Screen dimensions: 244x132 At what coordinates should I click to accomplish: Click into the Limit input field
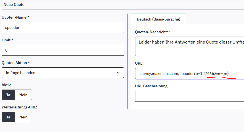(x=63, y=50)
